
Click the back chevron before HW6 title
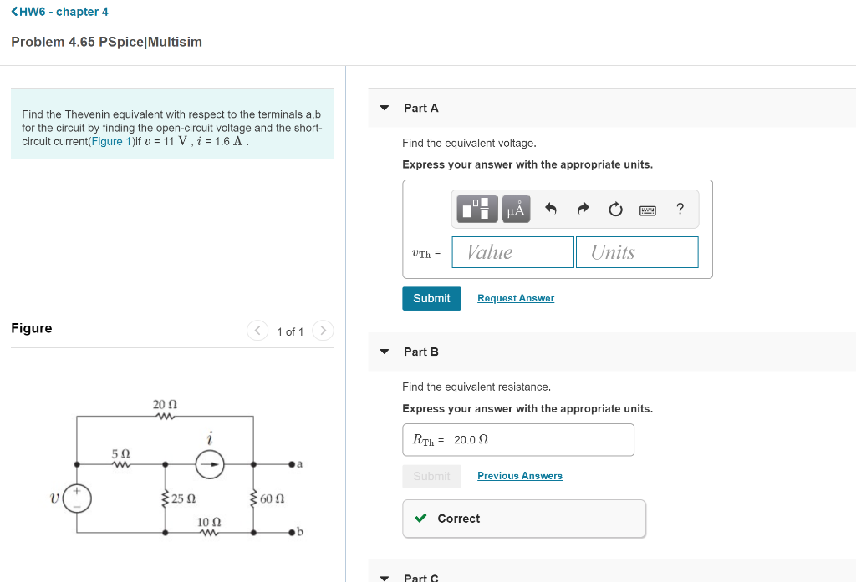point(13,11)
